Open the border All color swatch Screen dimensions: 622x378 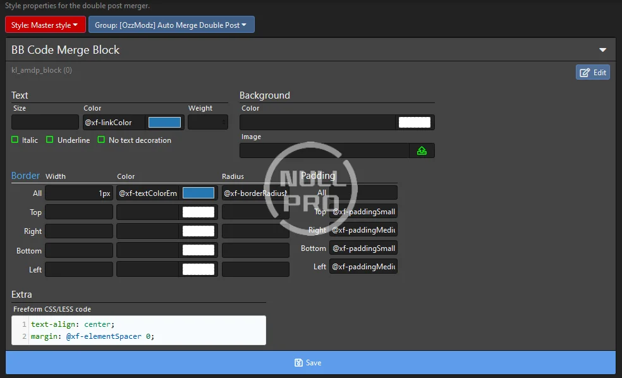(x=198, y=193)
